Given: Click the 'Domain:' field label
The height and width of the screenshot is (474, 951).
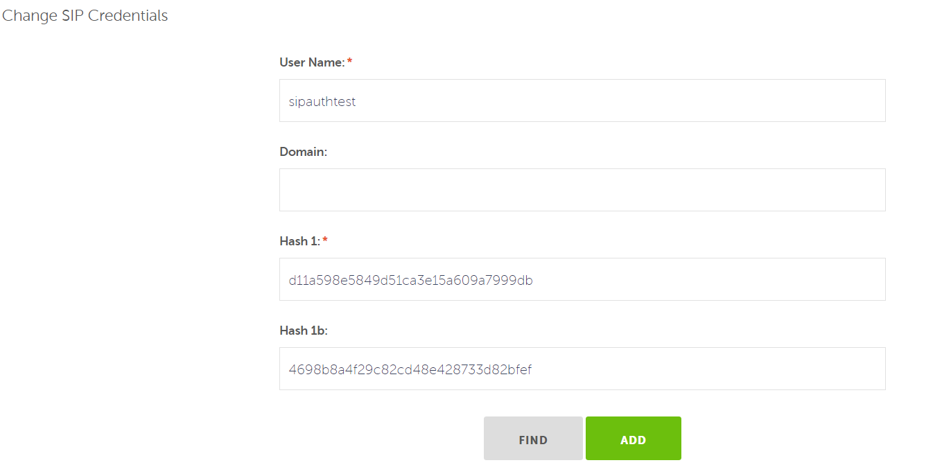Looking at the screenshot, I should pyautogui.click(x=303, y=152).
